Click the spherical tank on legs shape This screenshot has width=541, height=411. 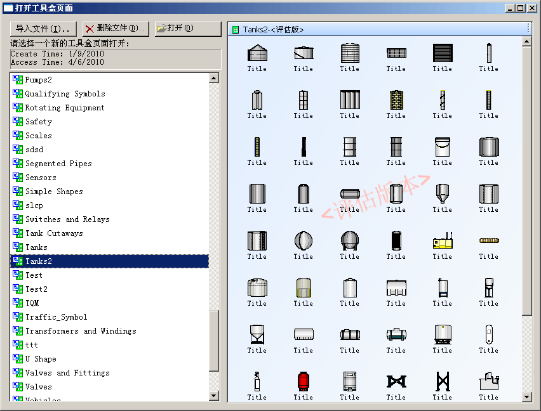pyautogui.click(x=349, y=241)
